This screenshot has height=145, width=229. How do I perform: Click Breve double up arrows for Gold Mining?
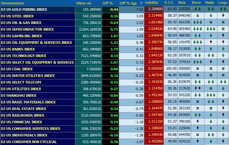point(198,9)
